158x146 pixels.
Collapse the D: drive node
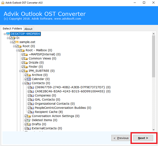8,38
